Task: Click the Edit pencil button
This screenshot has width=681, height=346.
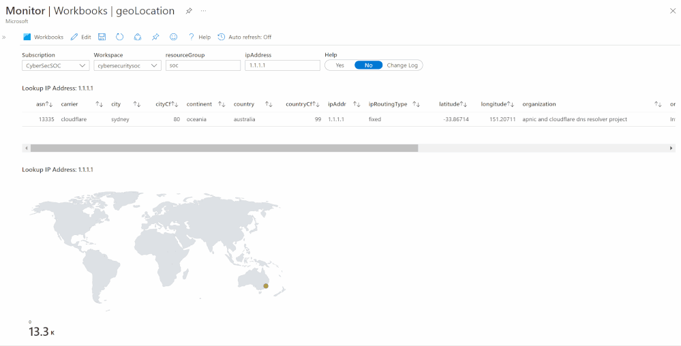Action: (x=81, y=37)
